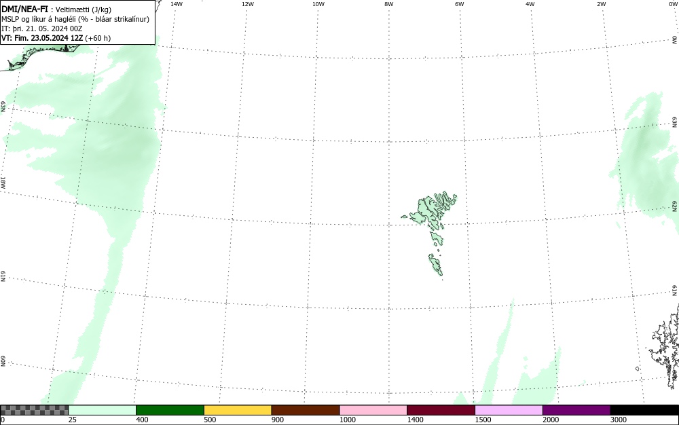Screen dimensions: 679x425
Task: Click the southernmost Faroe island (Suðuroy)
Action: click(x=436, y=264)
